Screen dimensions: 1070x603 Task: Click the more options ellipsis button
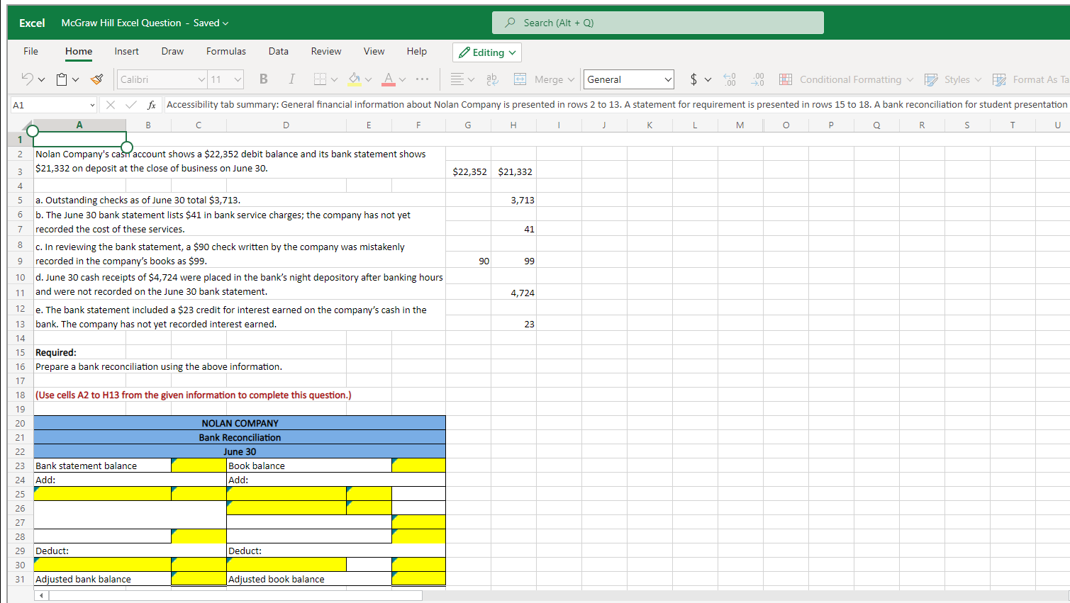[422, 79]
